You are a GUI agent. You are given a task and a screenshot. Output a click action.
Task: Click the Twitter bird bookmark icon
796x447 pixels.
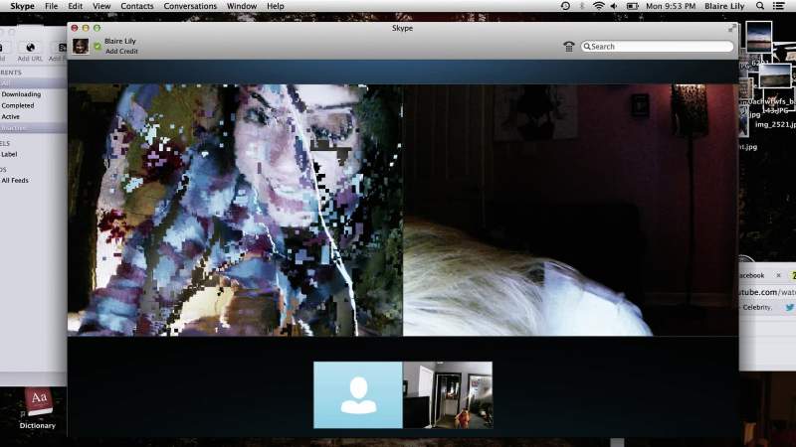pyautogui.click(x=790, y=307)
